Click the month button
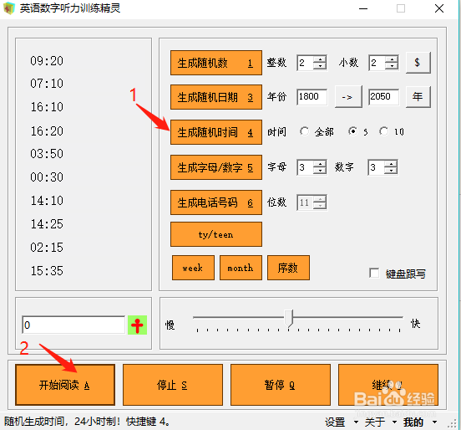The height and width of the screenshot is (430, 461). click(241, 268)
